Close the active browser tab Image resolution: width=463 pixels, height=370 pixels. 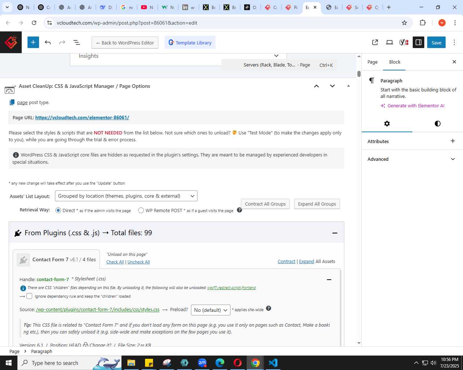click(x=315, y=7)
